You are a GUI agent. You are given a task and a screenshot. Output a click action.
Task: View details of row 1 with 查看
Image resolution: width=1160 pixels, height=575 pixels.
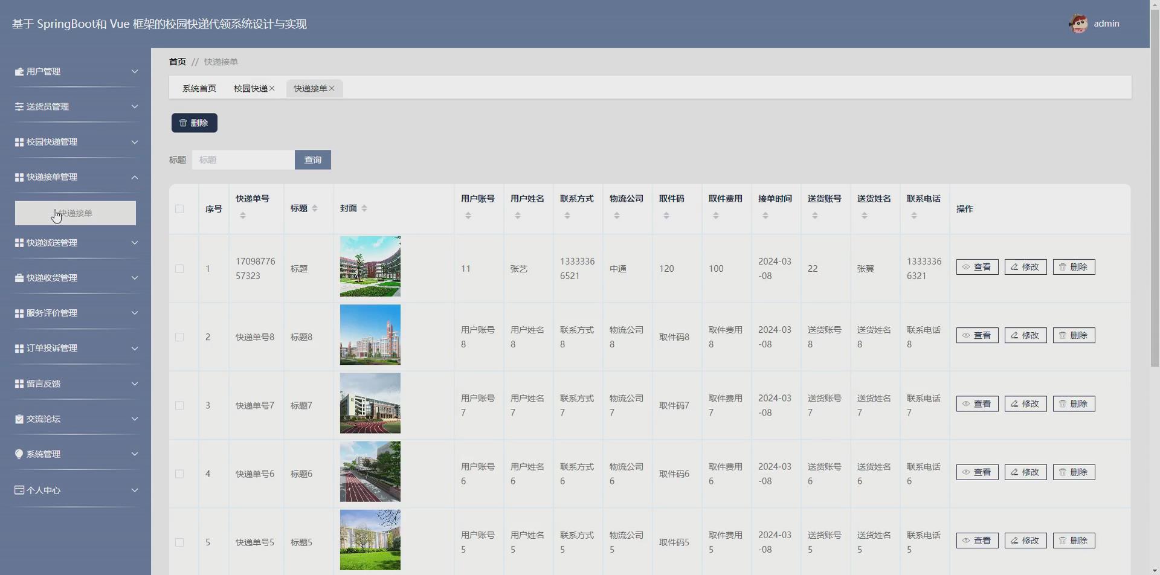tap(978, 267)
